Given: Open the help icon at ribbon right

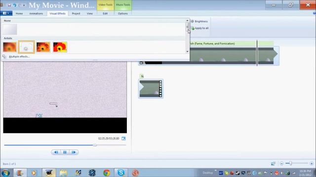Looking at the screenshot, I should [x=315, y=13].
